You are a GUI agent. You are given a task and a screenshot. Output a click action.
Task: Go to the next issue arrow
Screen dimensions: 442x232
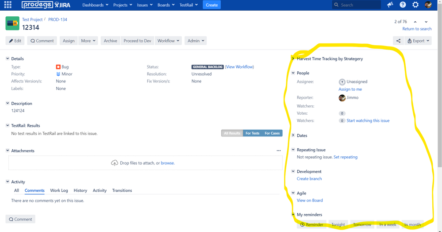click(426, 22)
